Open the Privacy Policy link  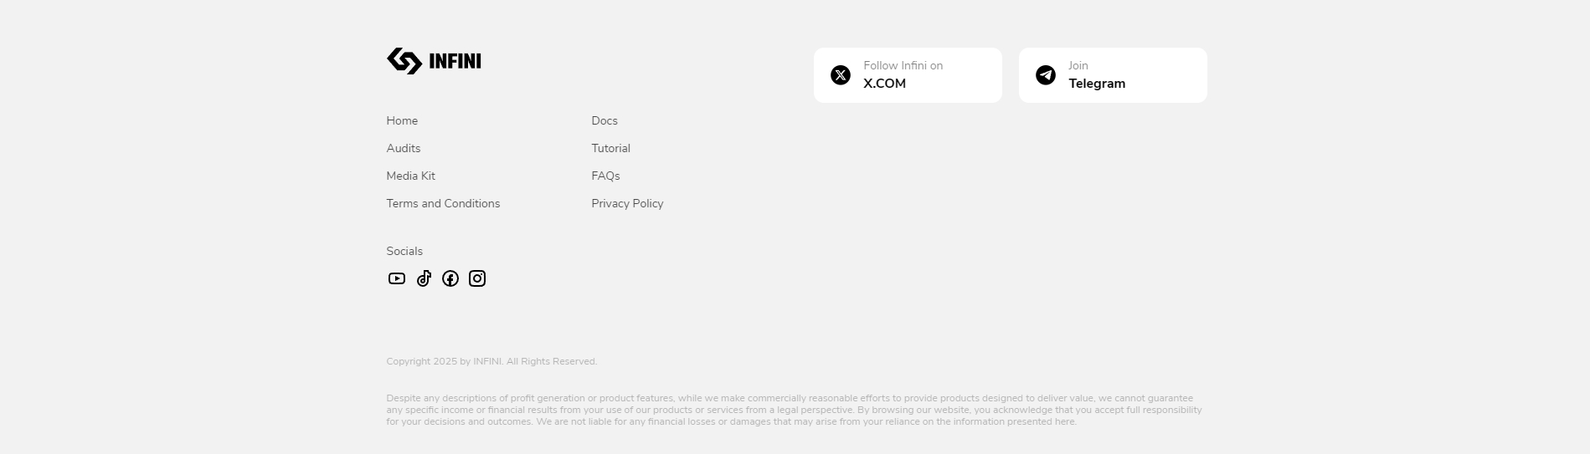coord(627,203)
